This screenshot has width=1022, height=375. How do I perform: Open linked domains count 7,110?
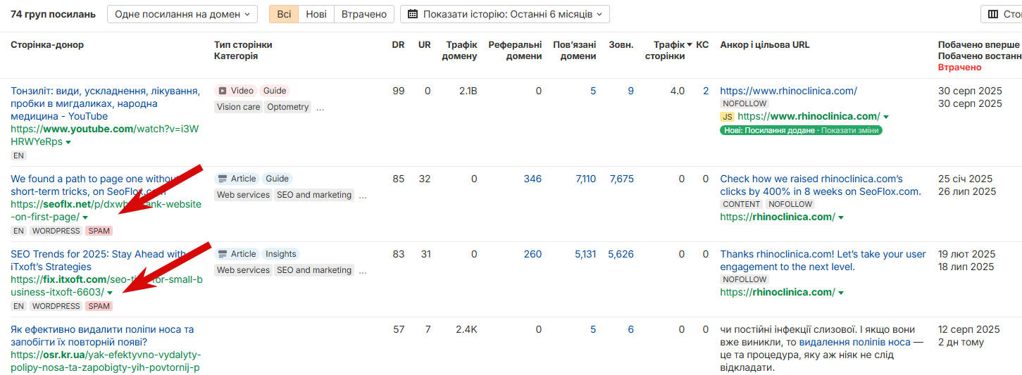tap(585, 179)
